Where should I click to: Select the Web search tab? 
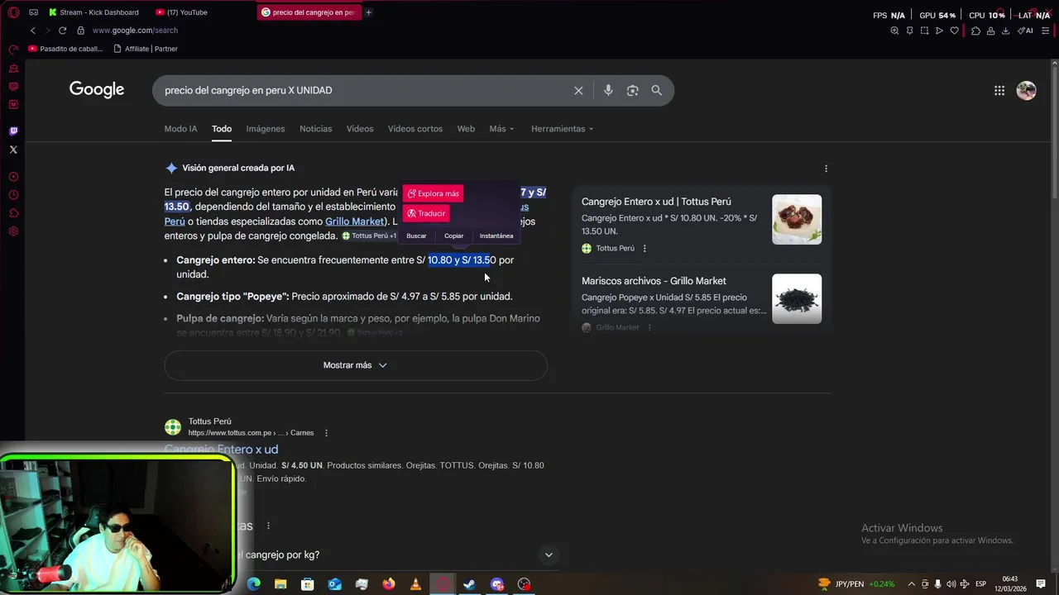click(x=466, y=129)
